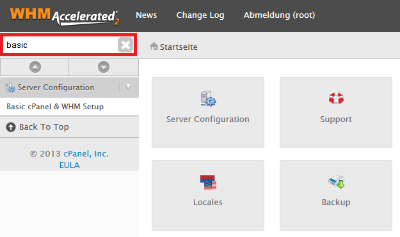The width and height of the screenshot is (400, 237).
Task: Open the Change Log page
Action: [200, 15]
